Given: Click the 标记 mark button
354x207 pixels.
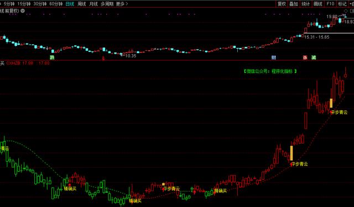Looking at the screenshot, I should (x=342, y=4).
